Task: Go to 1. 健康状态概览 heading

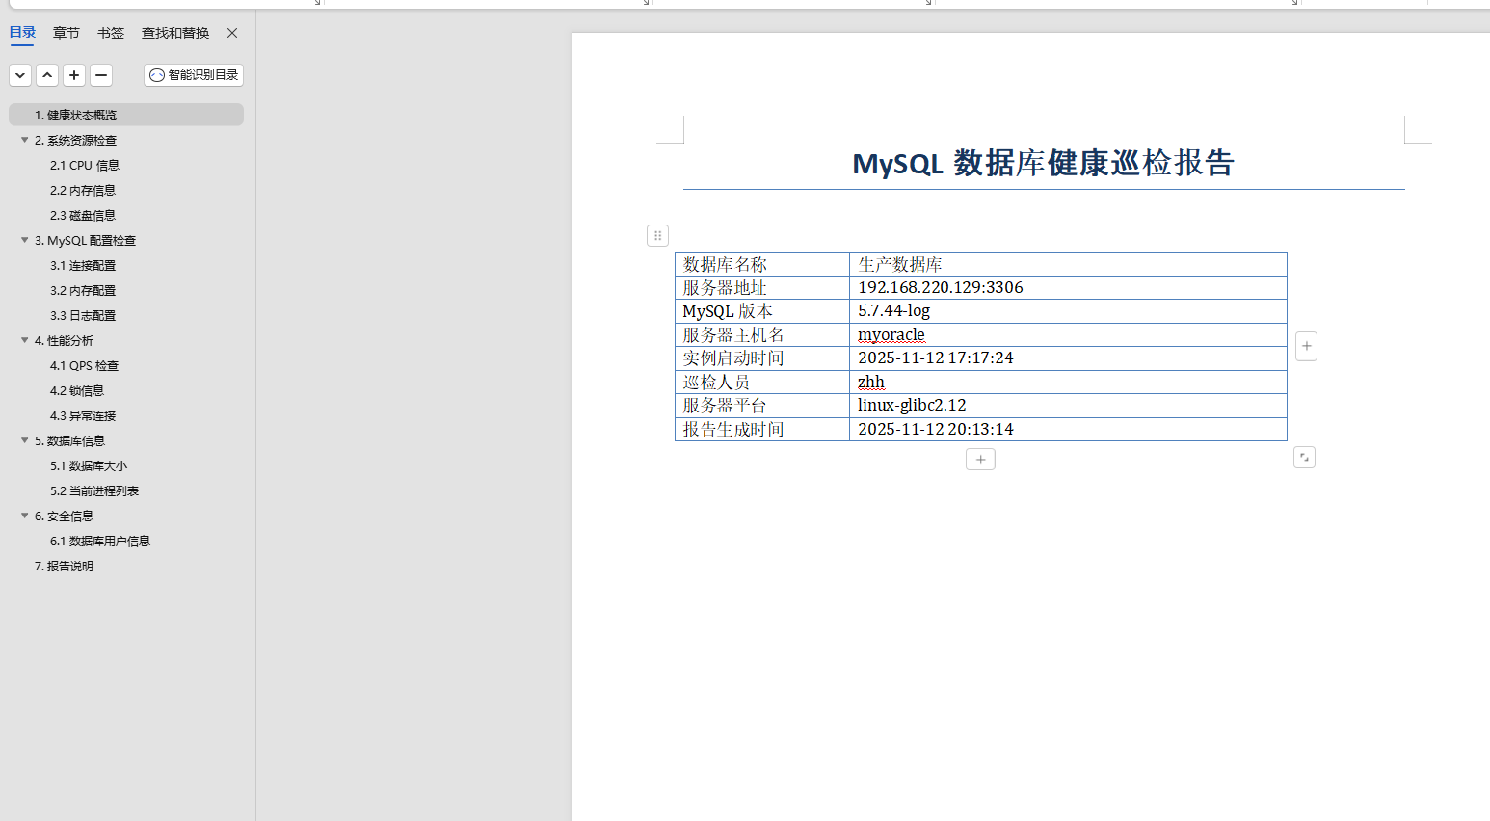Action: tap(126, 115)
